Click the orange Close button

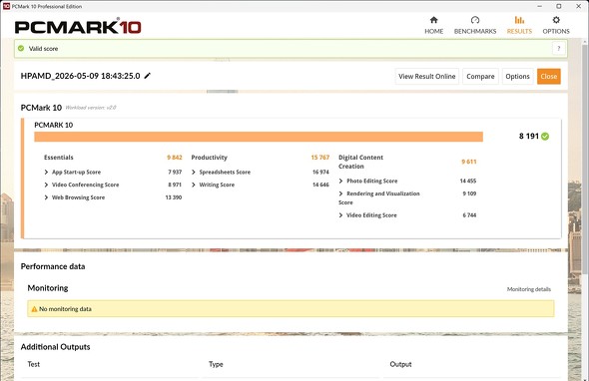click(x=548, y=76)
